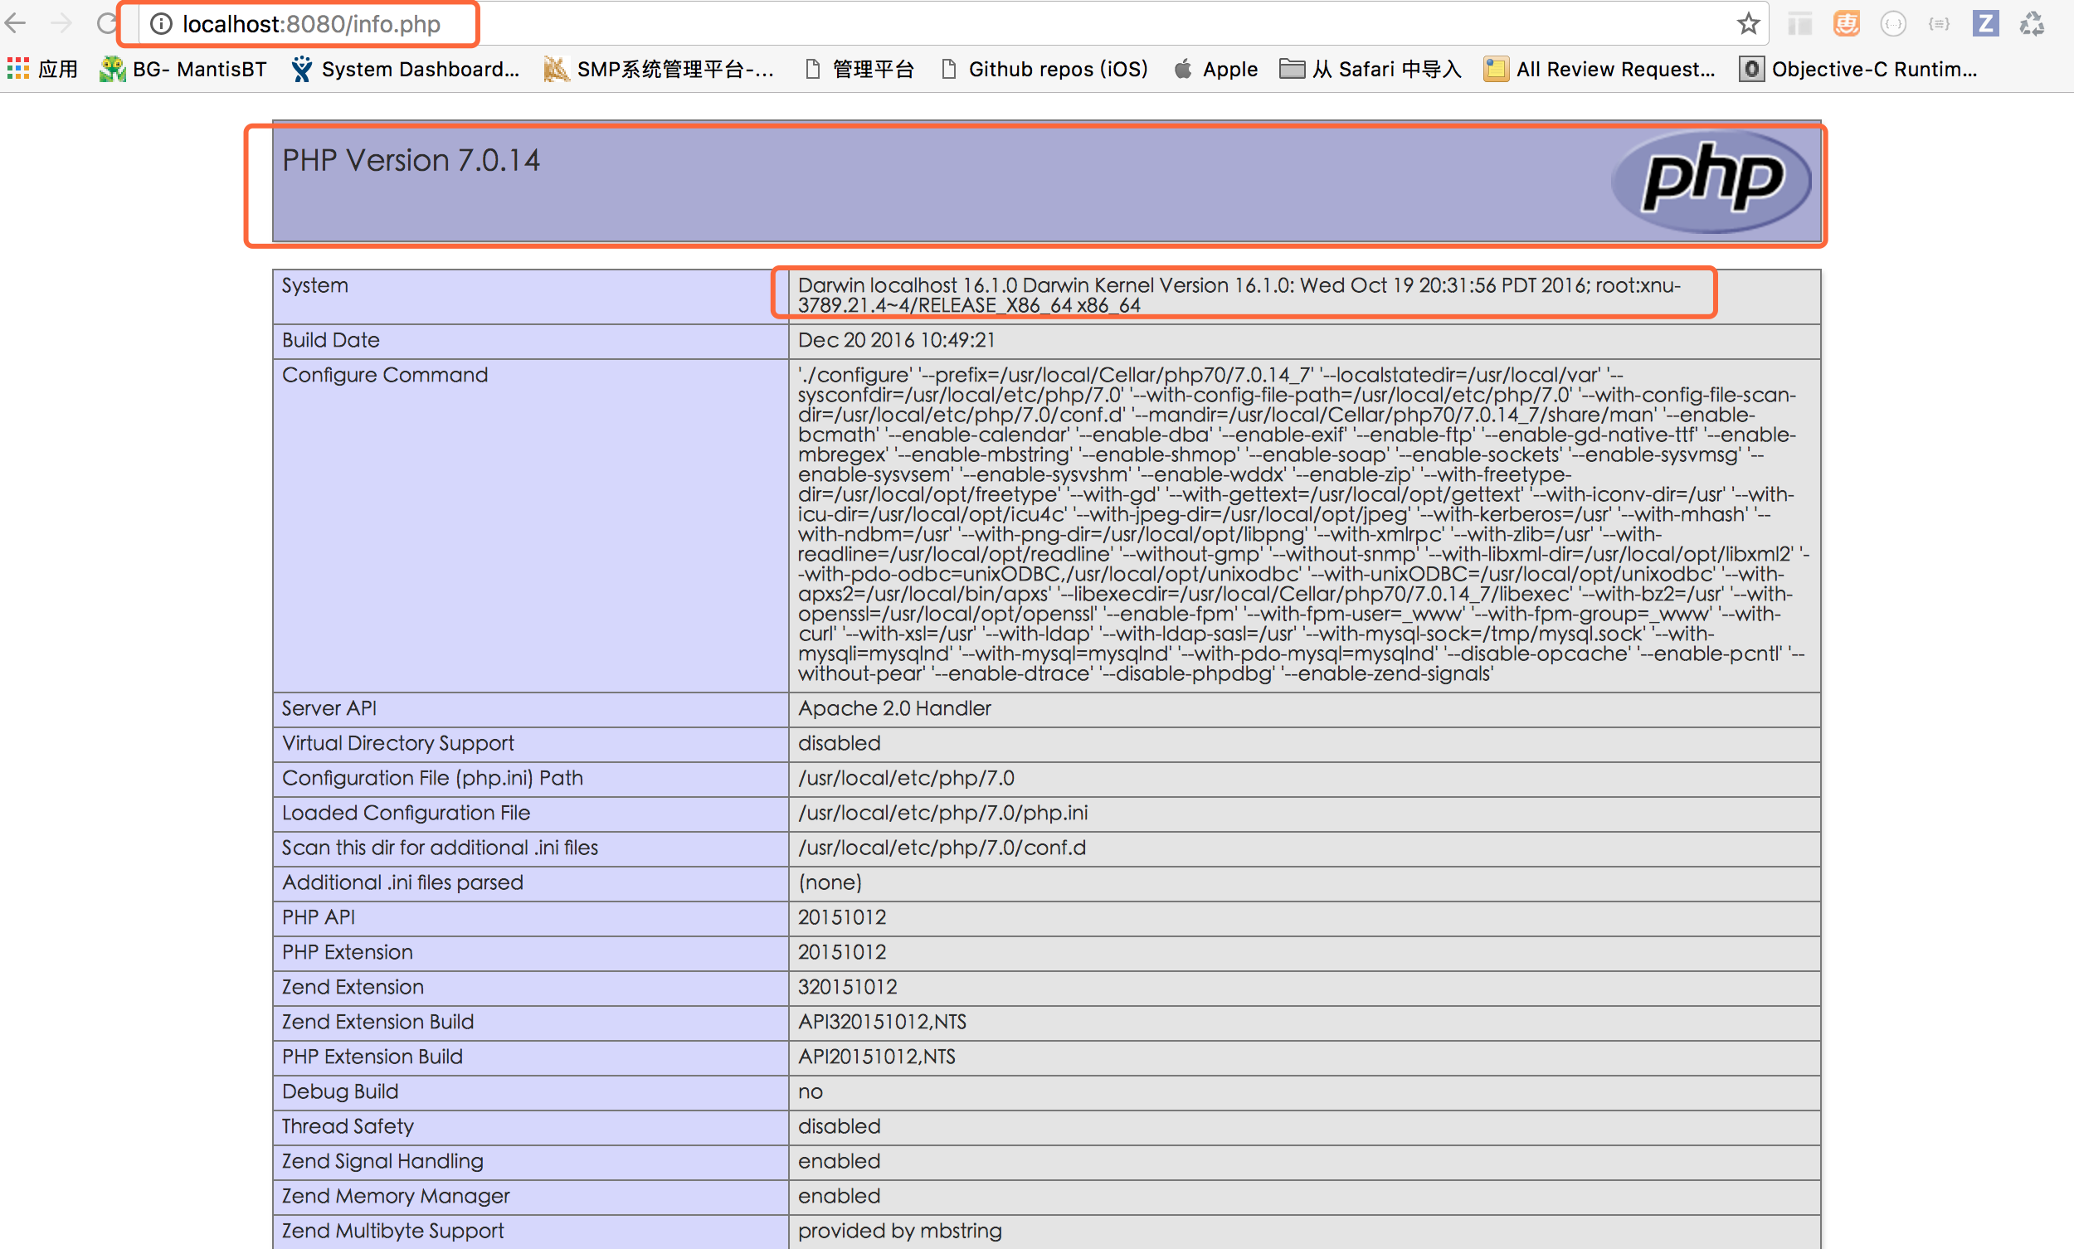
Task: Click the orange 惠 coupon extension icon
Action: [x=1846, y=23]
